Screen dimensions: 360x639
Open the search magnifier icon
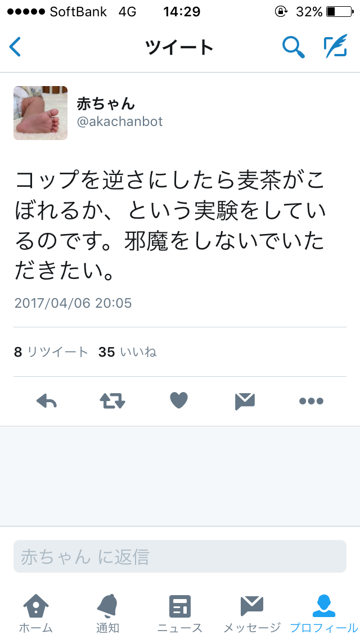point(293,47)
